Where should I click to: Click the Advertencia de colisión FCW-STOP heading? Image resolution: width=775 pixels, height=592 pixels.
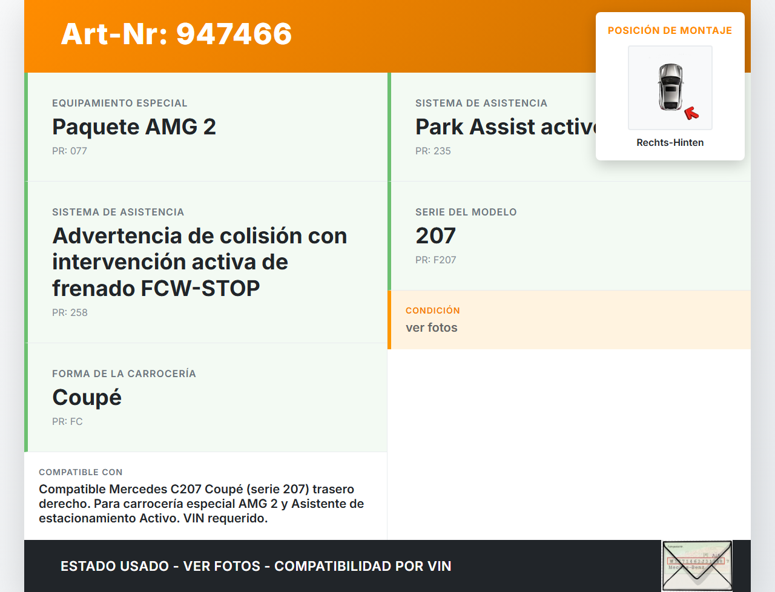[x=200, y=261]
